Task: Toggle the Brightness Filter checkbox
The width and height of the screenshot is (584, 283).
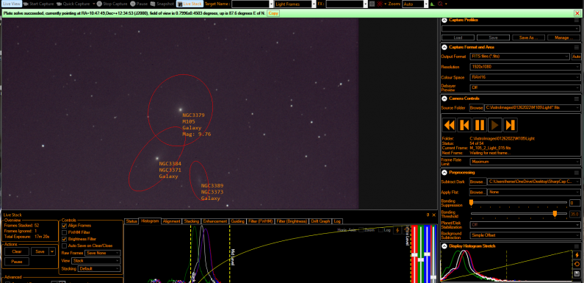Action: pos(65,239)
